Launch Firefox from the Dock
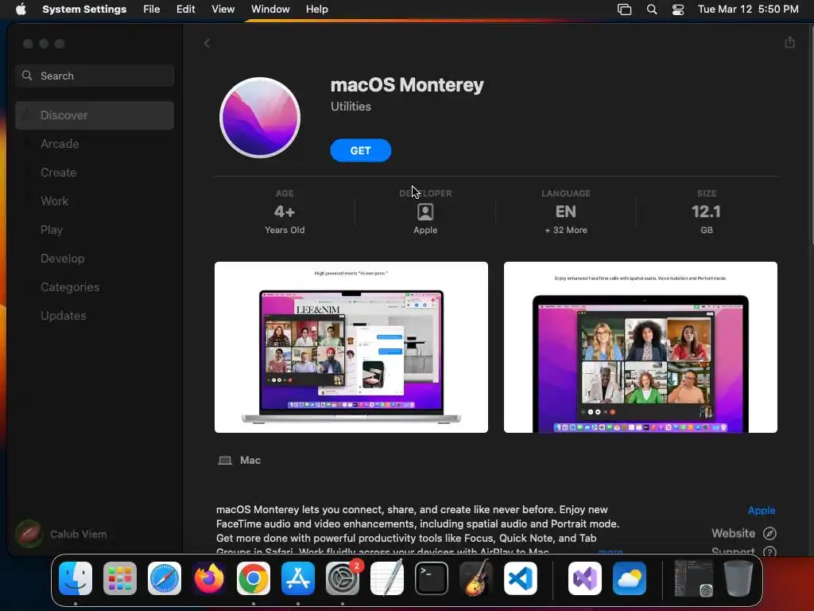Screen dimensions: 814x611 tap(209, 578)
